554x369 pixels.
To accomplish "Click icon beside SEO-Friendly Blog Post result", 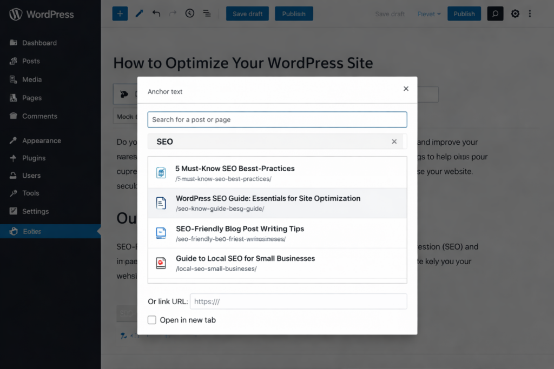I will pyautogui.click(x=161, y=233).
